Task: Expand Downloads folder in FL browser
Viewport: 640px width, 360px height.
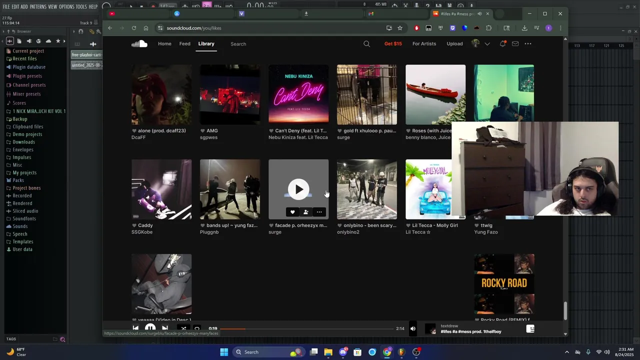Action: (23, 142)
